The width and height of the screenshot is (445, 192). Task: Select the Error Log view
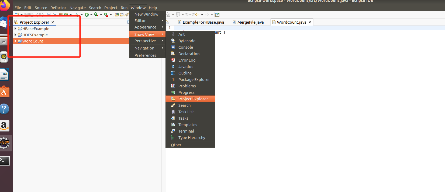pyautogui.click(x=190, y=60)
